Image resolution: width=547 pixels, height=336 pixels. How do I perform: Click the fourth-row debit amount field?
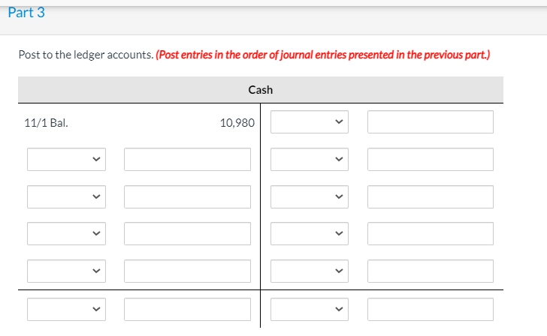coord(187,233)
